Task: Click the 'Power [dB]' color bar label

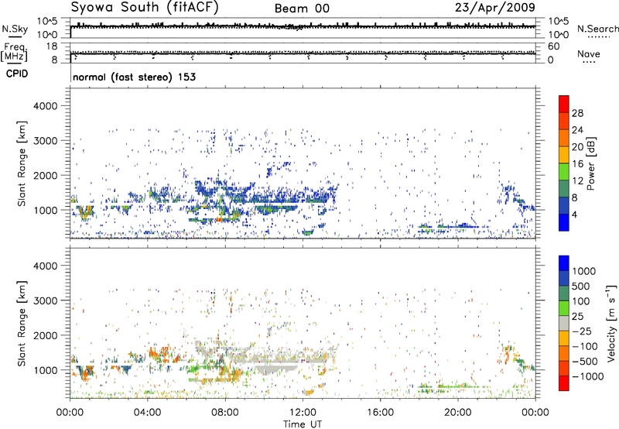Action: pyautogui.click(x=590, y=163)
